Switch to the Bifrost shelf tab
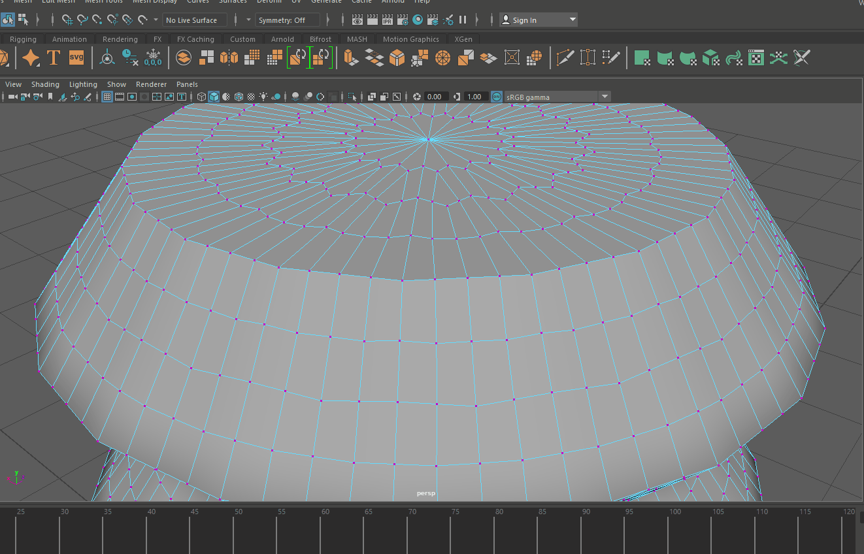The image size is (864, 554). pos(320,39)
